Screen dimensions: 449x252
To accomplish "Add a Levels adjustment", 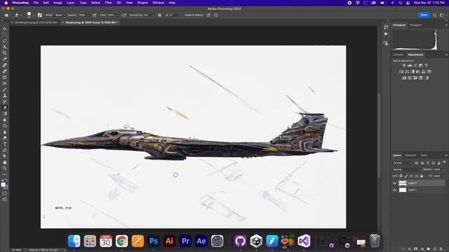I will pyautogui.click(x=410, y=65).
